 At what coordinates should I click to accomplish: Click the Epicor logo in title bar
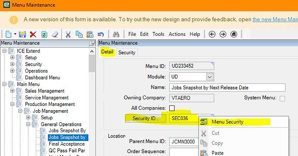(x=7, y=5)
